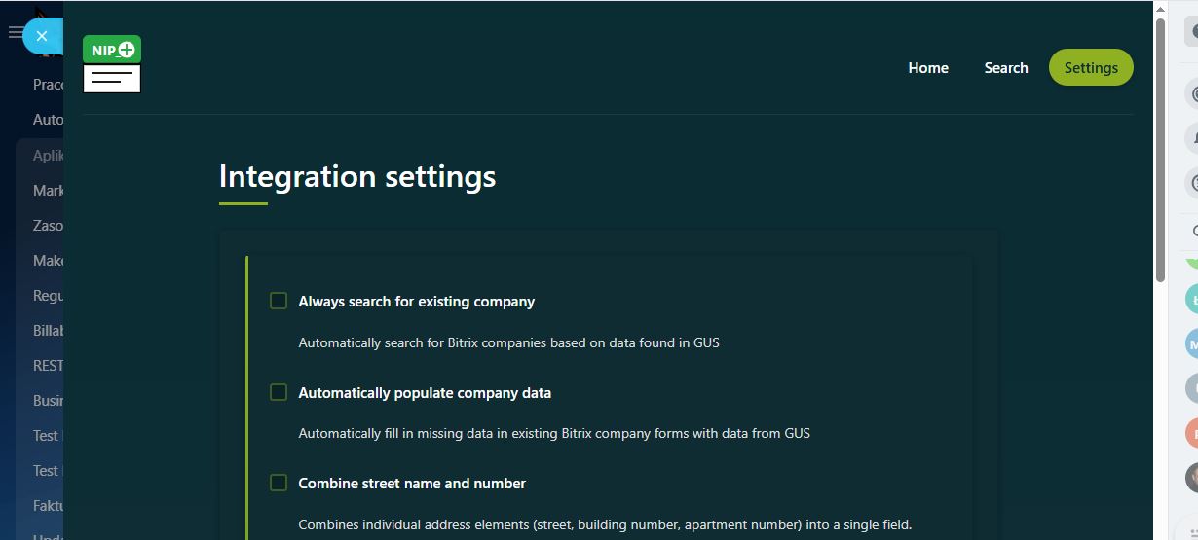Click the Always search for existing company label
Viewport: 1198px width, 540px height.
(416, 302)
